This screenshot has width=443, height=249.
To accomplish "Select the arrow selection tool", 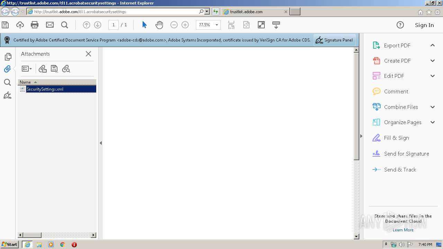I will (144, 25).
